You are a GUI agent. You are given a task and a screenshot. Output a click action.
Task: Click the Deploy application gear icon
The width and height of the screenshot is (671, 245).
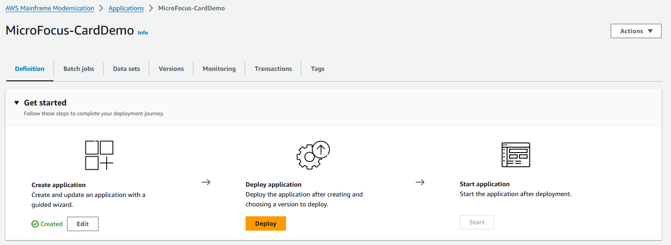pyautogui.click(x=313, y=155)
